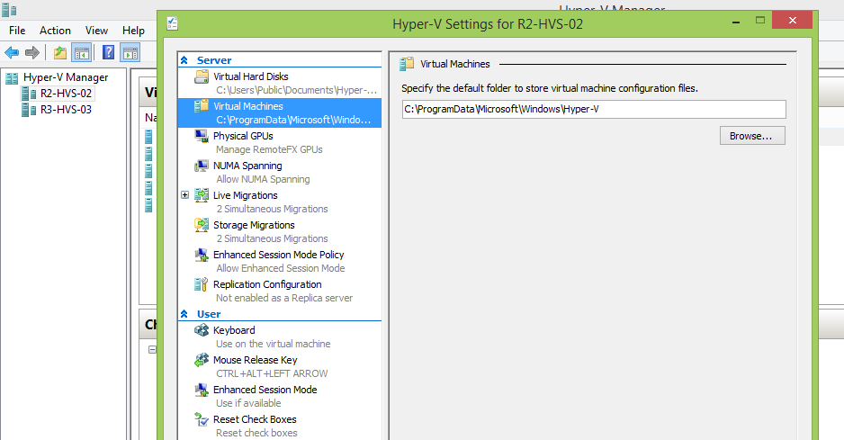Screen dimensions: 844x440
Task: Click the Up one level folder icon
Action: tap(60, 52)
